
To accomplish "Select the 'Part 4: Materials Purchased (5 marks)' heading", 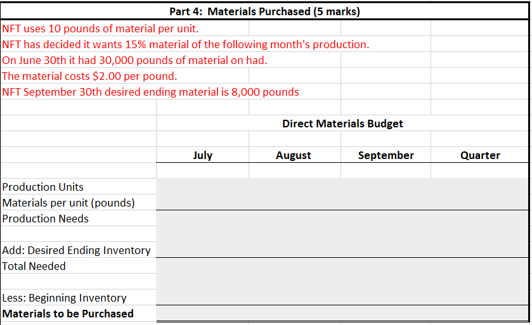I will click(264, 11).
